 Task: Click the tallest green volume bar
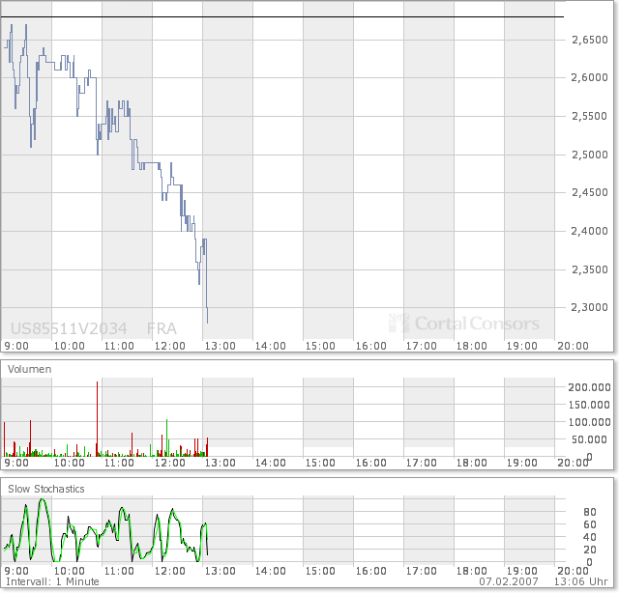(167, 438)
